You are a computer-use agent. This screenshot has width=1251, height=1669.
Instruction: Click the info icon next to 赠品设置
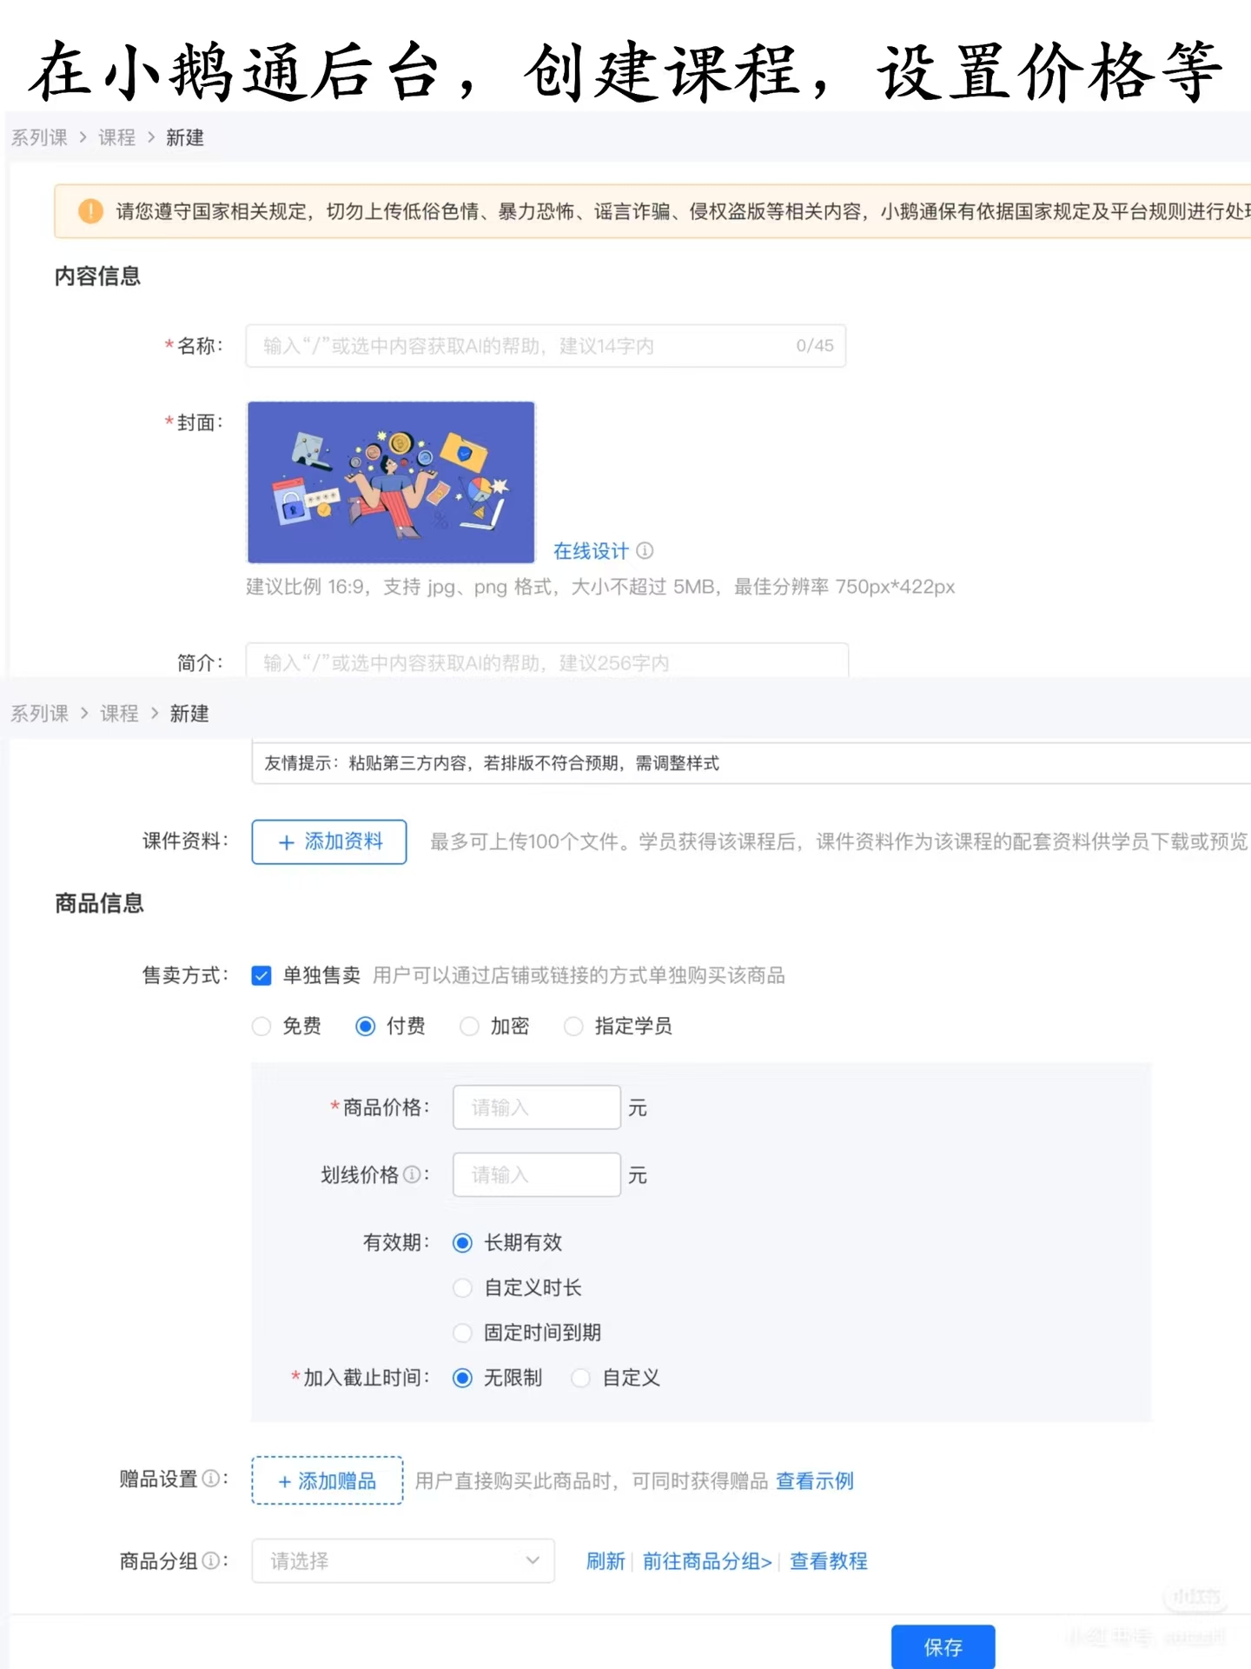click(x=211, y=1478)
